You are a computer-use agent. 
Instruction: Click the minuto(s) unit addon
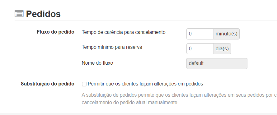[x=227, y=34]
